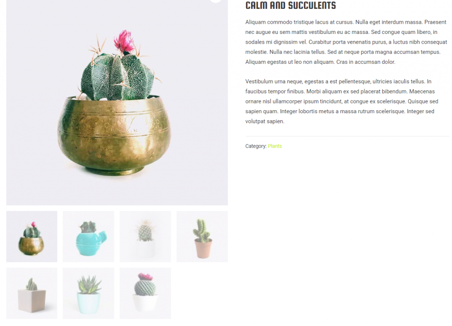Image resolution: width=452 pixels, height=326 pixels.
Task: Click the green cactus body in large photo
Action: (117, 77)
